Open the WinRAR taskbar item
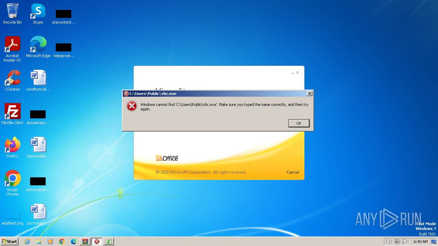This screenshot has width=438, height=246. coord(85,242)
